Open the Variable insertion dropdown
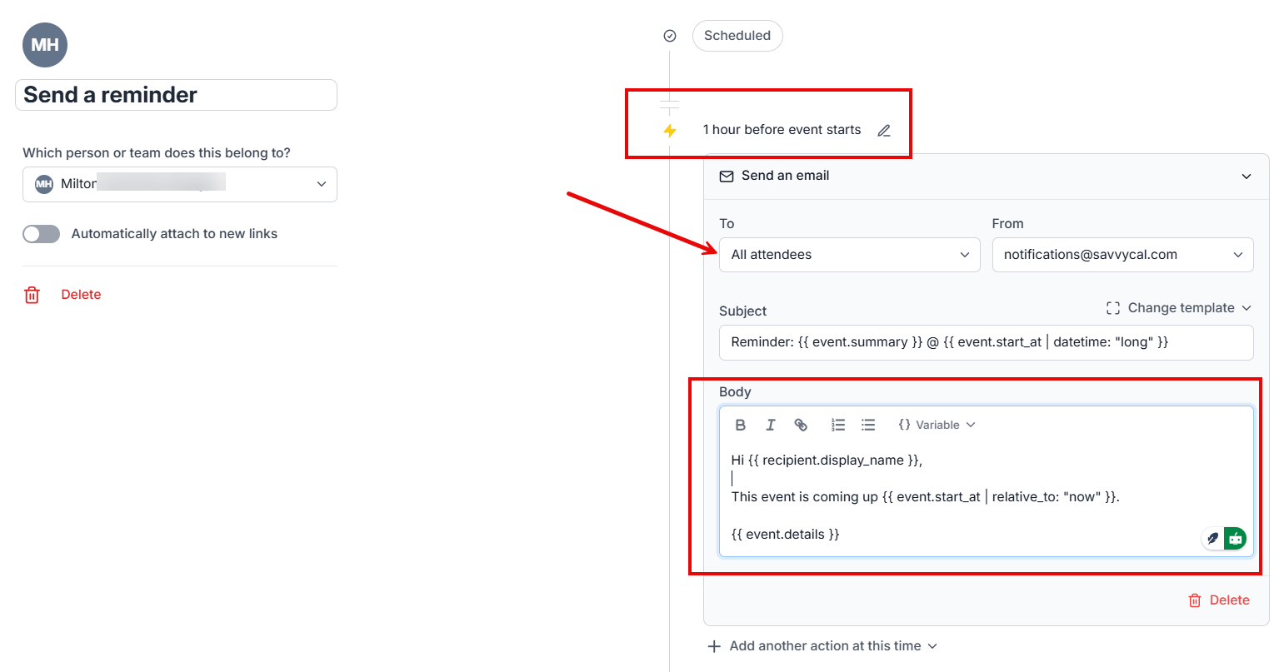This screenshot has height=672, width=1284. 936,424
